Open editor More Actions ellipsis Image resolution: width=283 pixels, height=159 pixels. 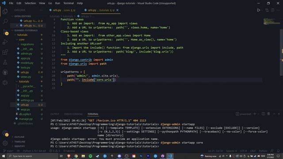(x=278, y=10)
